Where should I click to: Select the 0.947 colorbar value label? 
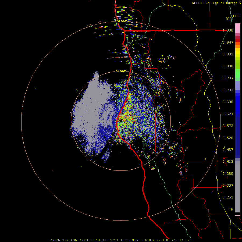[x=228, y=42]
